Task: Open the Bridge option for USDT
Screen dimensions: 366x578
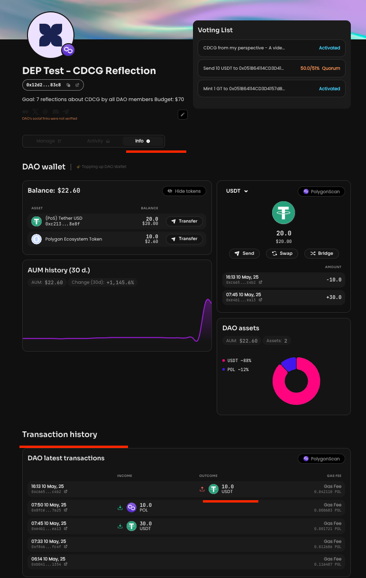Action: click(321, 253)
